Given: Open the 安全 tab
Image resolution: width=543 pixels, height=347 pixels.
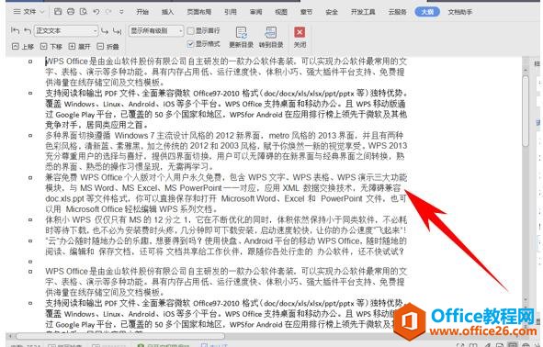Looking at the screenshot, I should pyautogui.click(x=332, y=12).
